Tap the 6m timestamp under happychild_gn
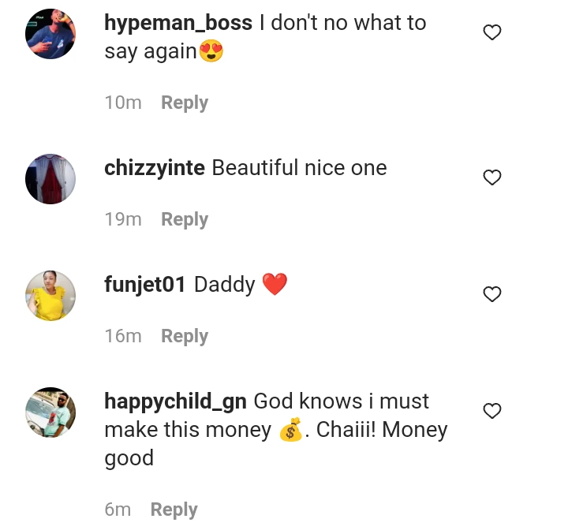This screenshot has height=530, width=568. (118, 509)
